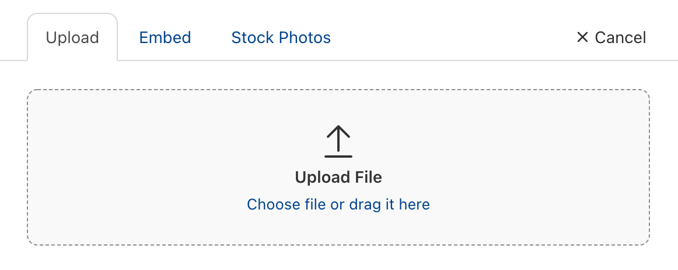Select the Upload tab
Image resolution: width=678 pixels, height=270 pixels.
72,38
